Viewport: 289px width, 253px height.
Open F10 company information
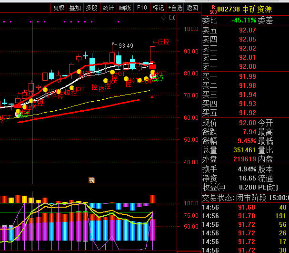click(x=141, y=8)
